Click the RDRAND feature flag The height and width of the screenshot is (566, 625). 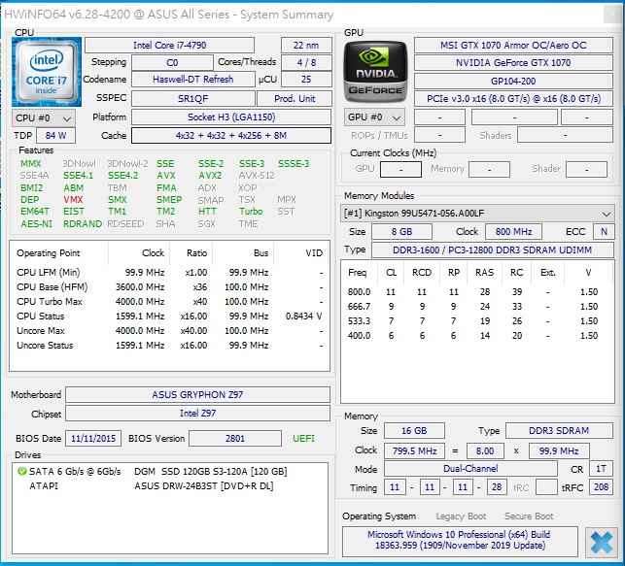tap(83, 224)
